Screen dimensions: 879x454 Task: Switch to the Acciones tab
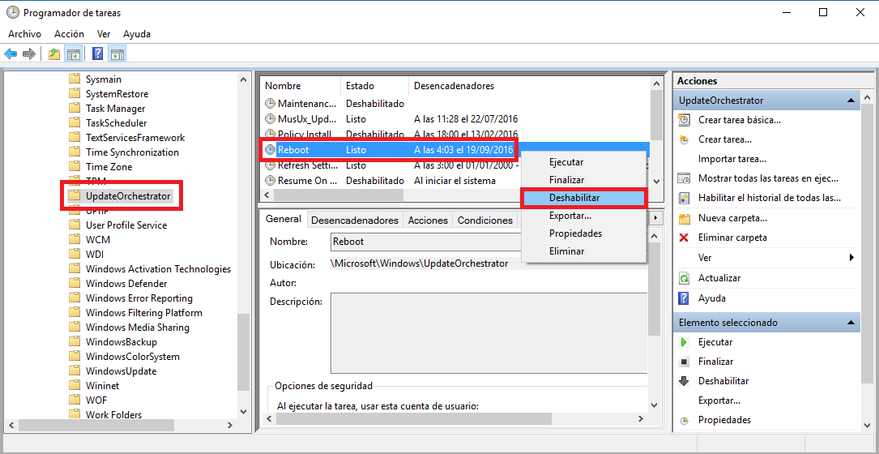pos(428,221)
